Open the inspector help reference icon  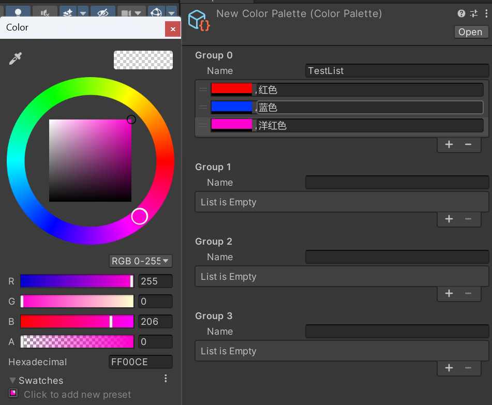461,14
